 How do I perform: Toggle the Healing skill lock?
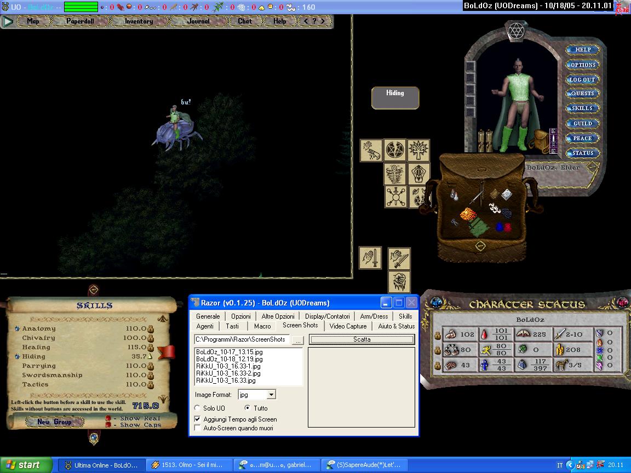coord(151,347)
